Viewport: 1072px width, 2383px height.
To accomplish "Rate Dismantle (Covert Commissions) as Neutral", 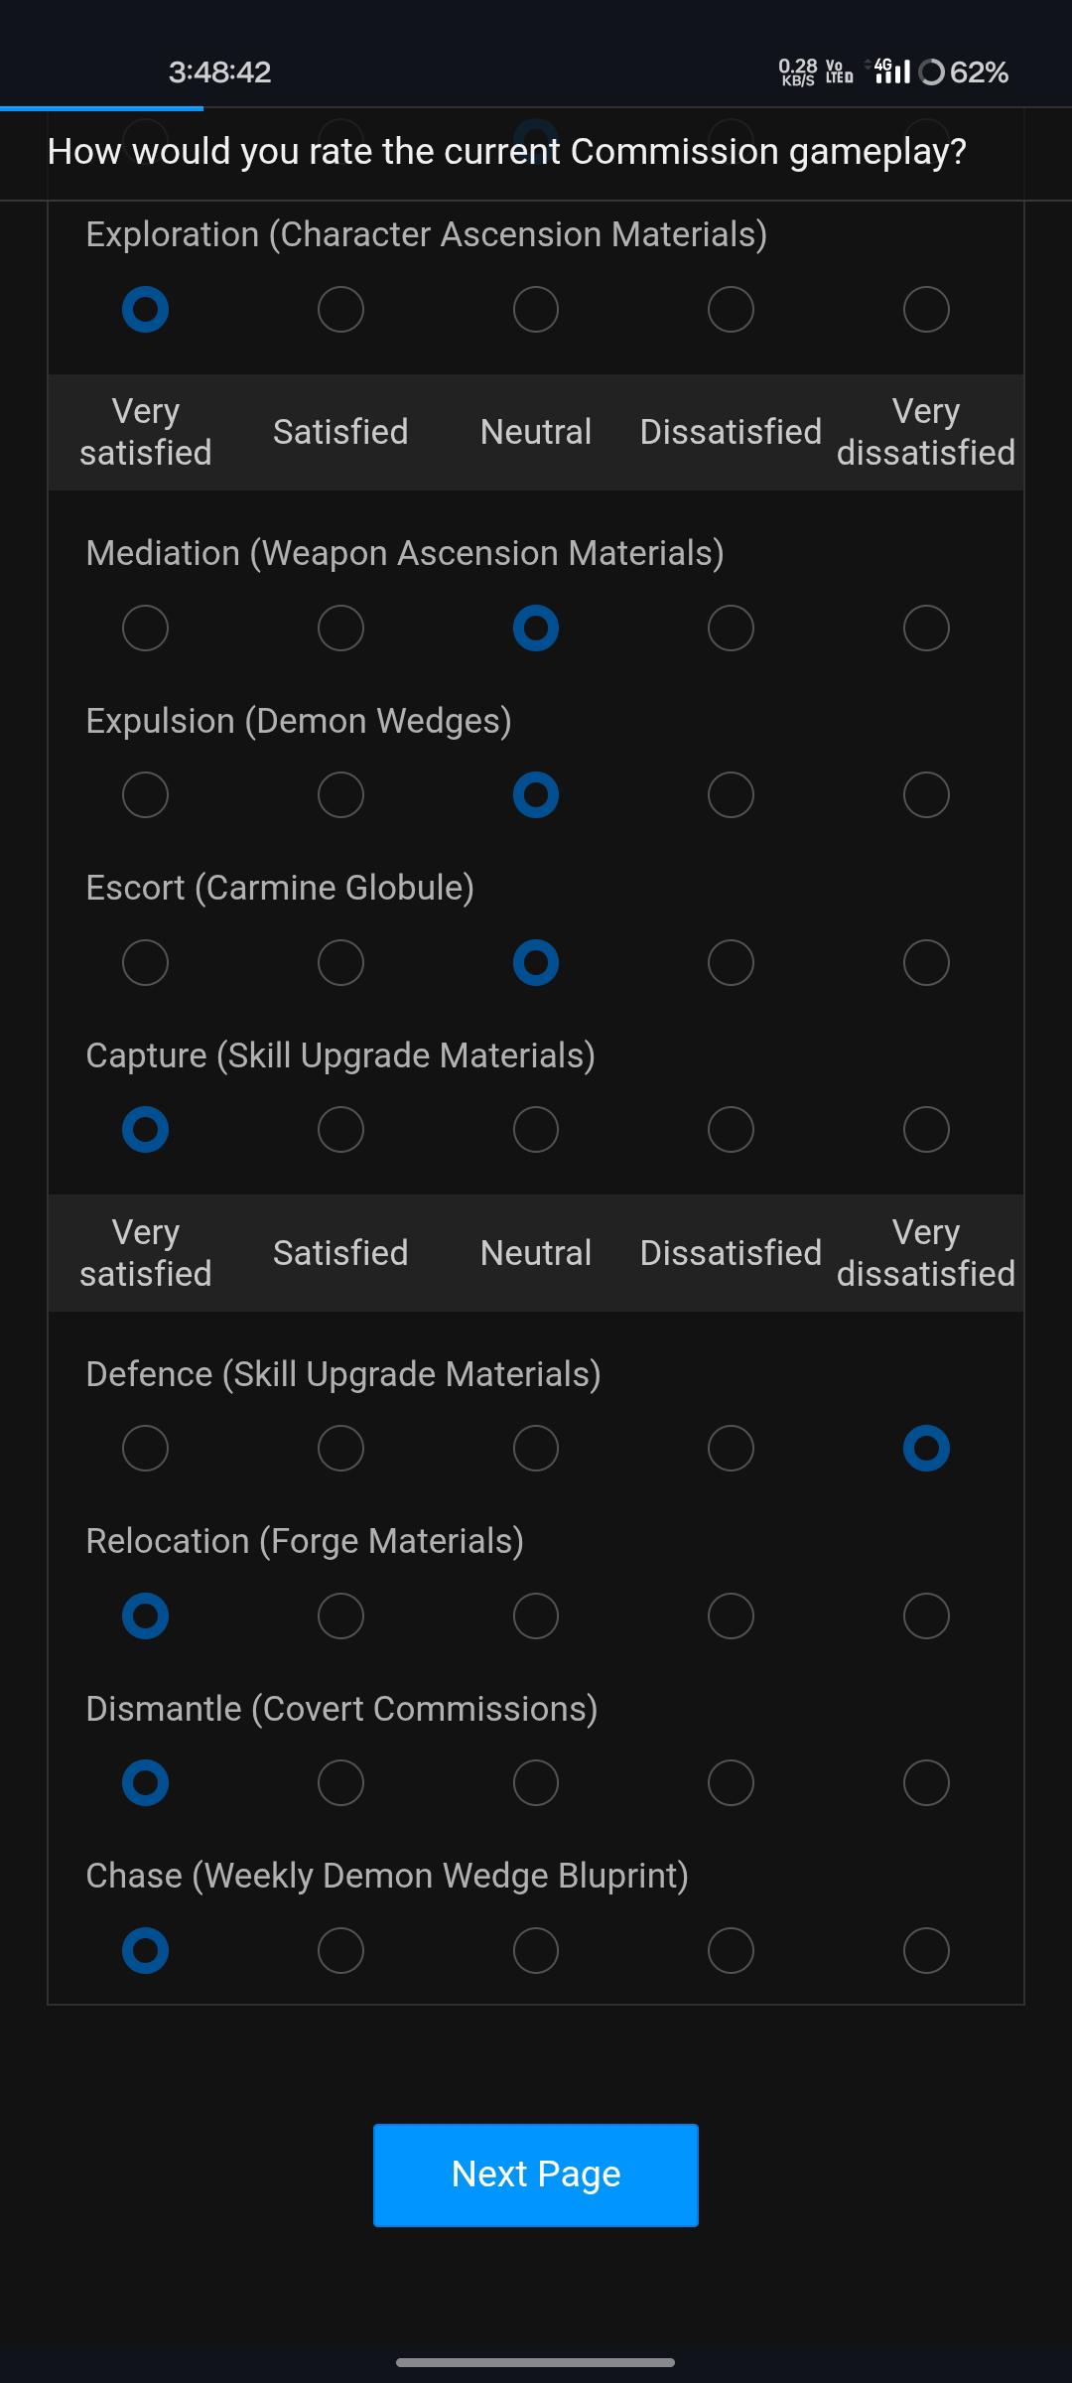I will click(x=536, y=1783).
